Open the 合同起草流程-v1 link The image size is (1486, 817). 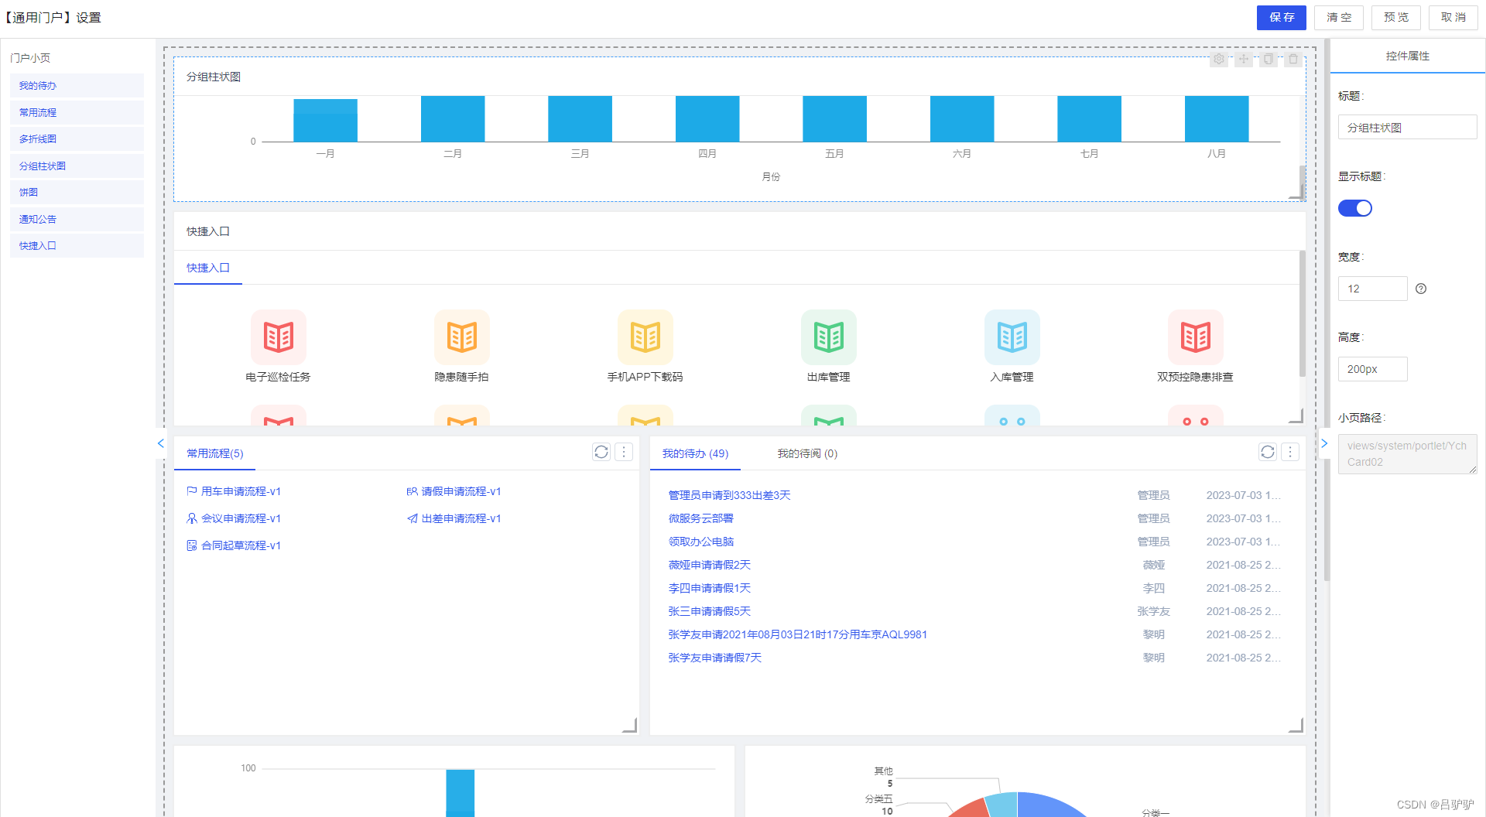pos(234,545)
